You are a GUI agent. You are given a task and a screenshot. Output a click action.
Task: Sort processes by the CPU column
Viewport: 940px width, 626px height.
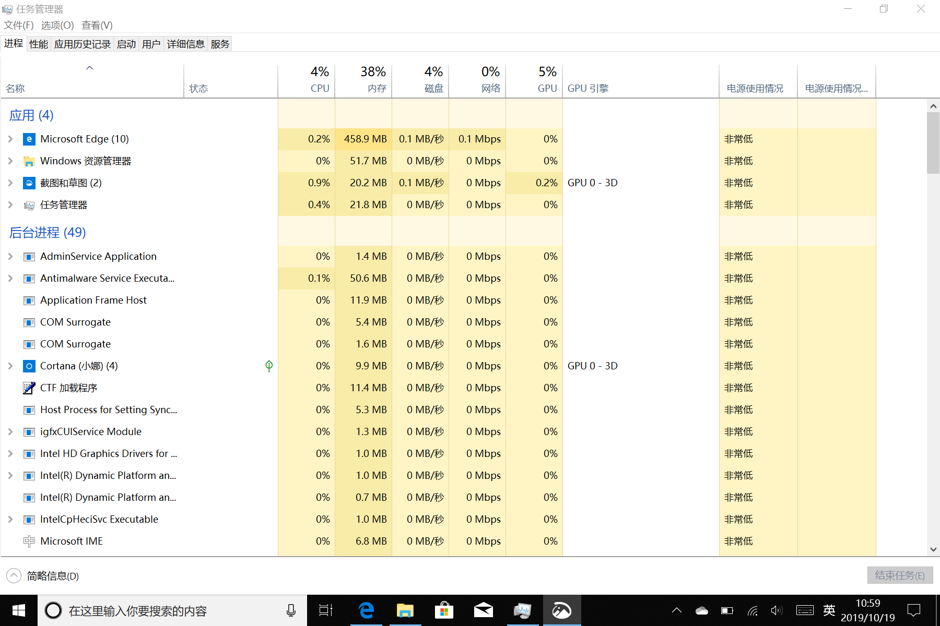(307, 81)
